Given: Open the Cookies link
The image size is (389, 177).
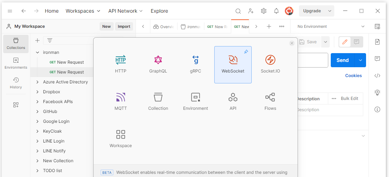Looking at the screenshot, I should [x=353, y=76].
